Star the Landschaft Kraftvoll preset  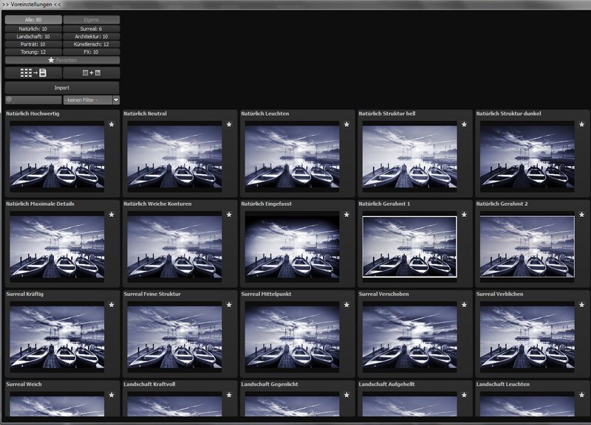coord(229,395)
